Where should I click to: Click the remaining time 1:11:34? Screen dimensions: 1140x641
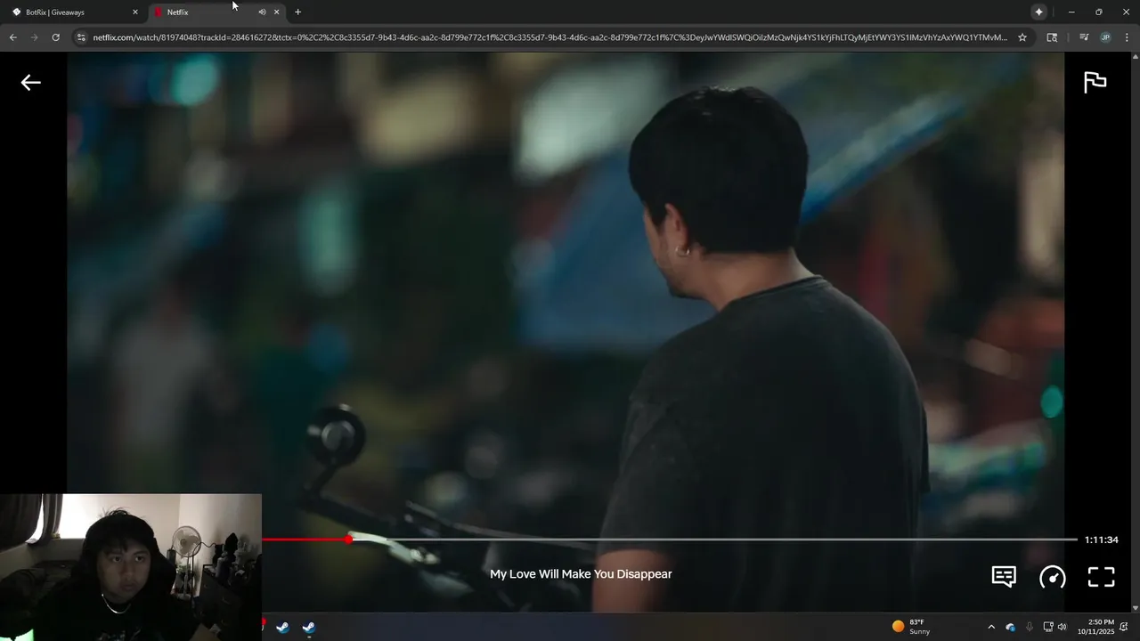point(1101,540)
